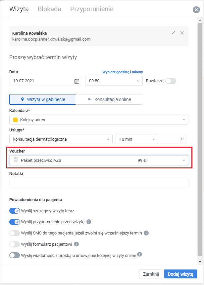This screenshot has width=204, height=285.
Task: Click the location pin icon on Wizyta w gabinecie
Action: click(23, 99)
